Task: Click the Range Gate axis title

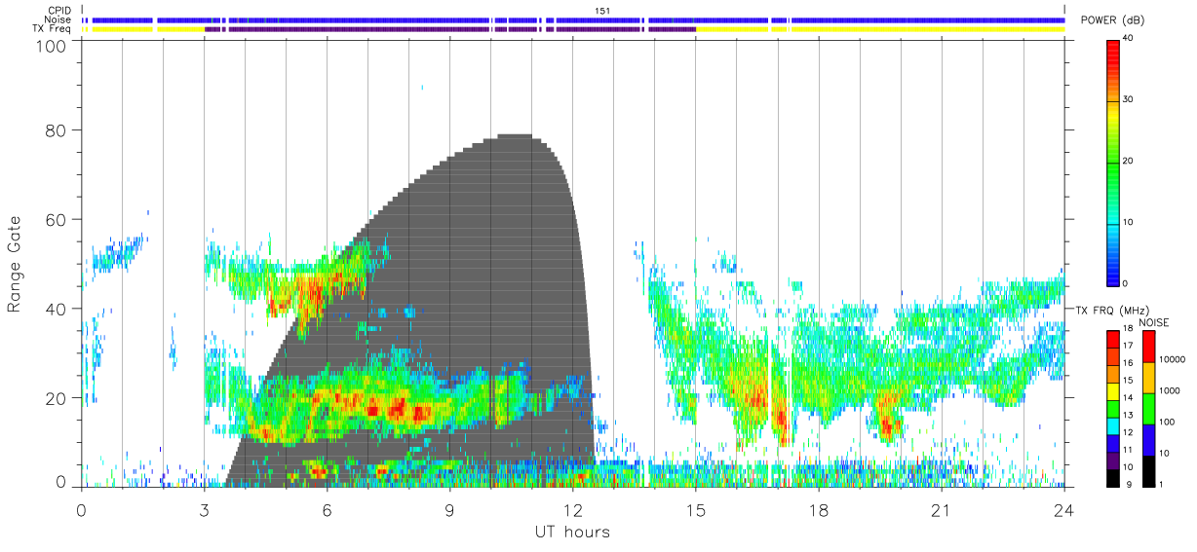Action: pyautogui.click(x=15, y=264)
